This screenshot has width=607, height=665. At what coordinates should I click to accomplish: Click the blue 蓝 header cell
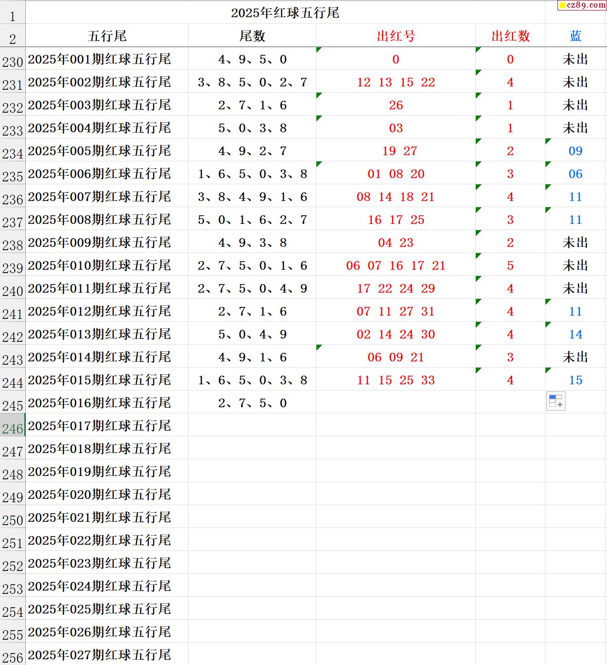click(576, 36)
